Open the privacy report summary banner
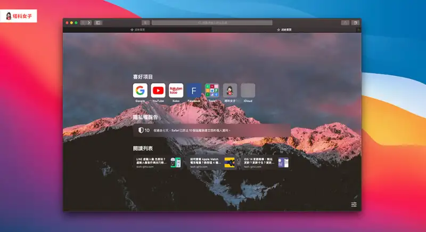This screenshot has height=232, width=426. pos(212,130)
